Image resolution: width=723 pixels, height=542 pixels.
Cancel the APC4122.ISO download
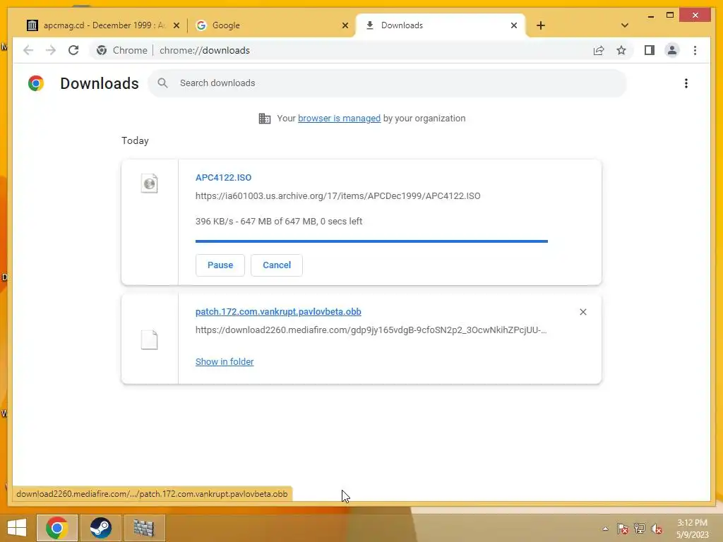pyautogui.click(x=277, y=265)
